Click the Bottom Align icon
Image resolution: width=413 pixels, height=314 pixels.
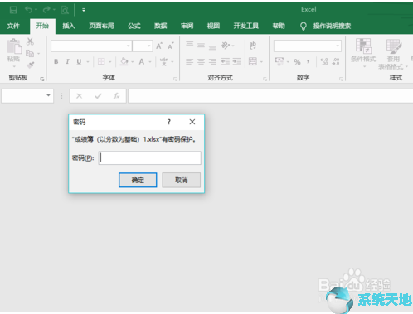click(x=212, y=47)
